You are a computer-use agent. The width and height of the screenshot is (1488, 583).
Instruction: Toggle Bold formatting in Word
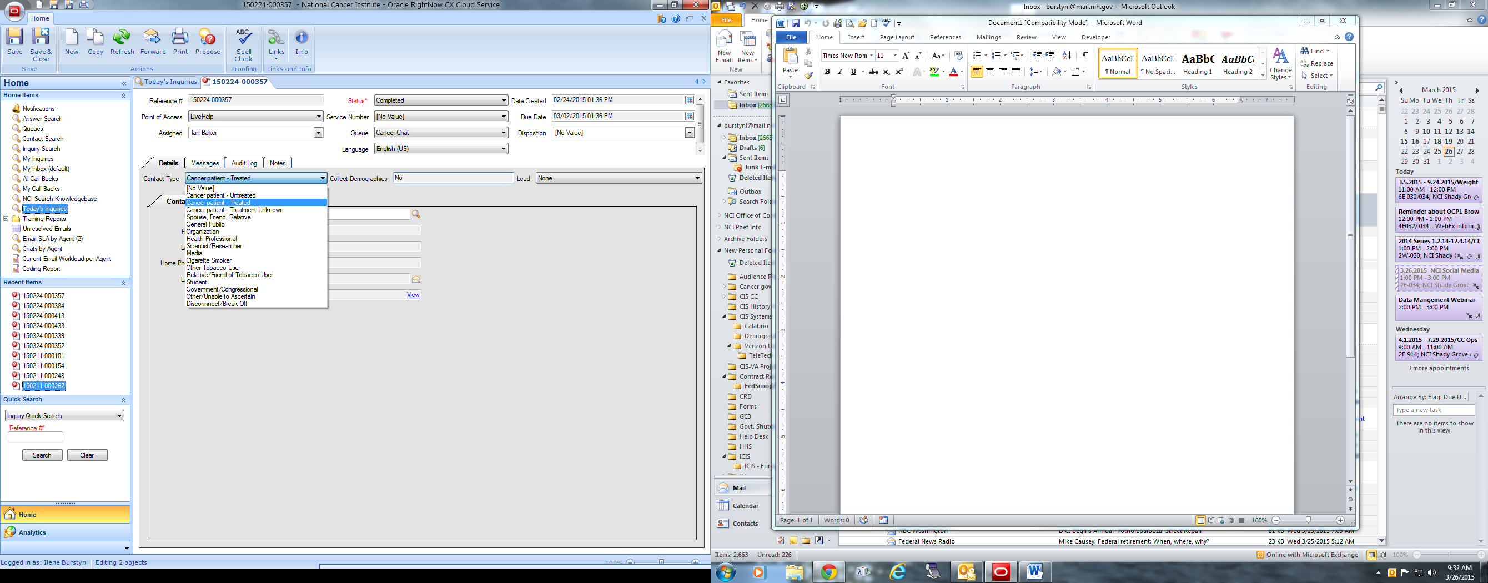827,72
